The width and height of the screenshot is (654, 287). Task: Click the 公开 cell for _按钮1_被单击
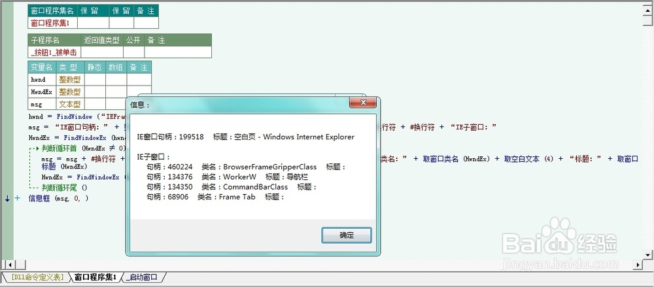tap(133, 52)
